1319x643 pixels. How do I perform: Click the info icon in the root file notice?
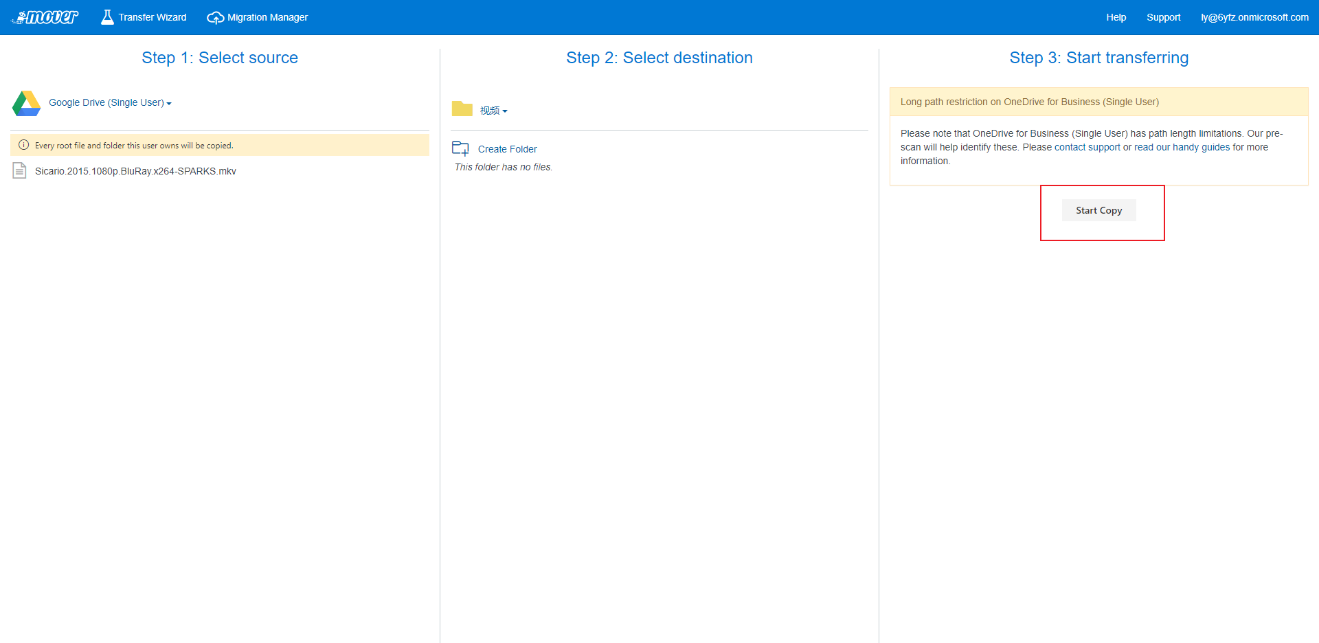23,145
